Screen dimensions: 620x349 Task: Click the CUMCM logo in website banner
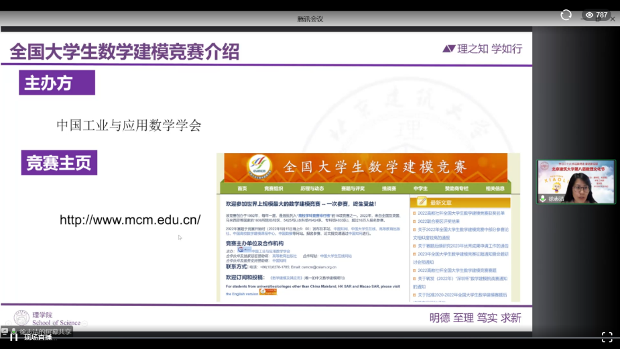[259, 166]
